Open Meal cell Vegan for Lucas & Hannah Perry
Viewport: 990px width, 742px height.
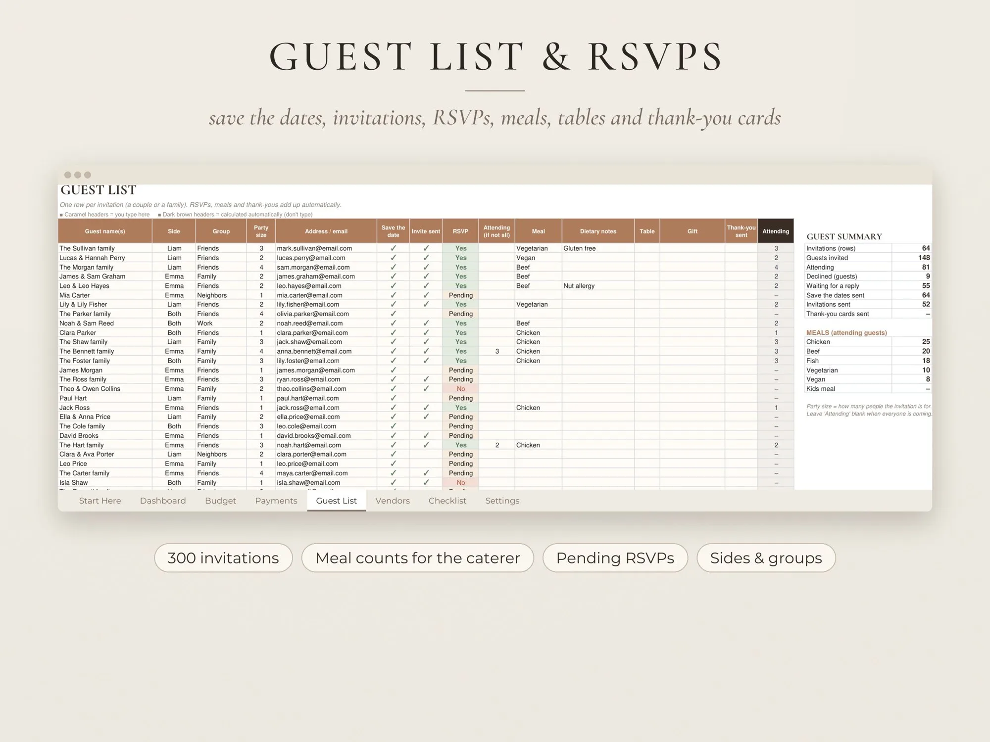pyautogui.click(x=538, y=258)
